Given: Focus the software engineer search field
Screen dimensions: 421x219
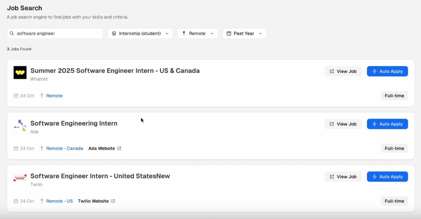Looking at the screenshot, I should (x=55, y=33).
